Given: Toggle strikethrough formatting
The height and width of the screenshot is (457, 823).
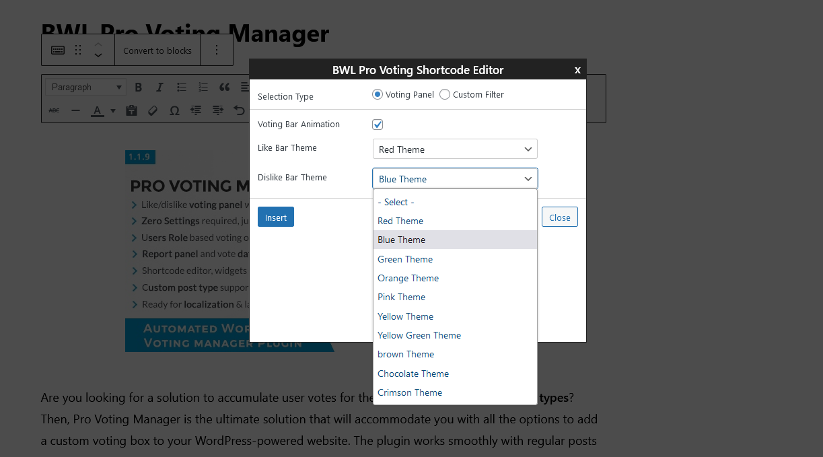Looking at the screenshot, I should [x=54, y=110].
